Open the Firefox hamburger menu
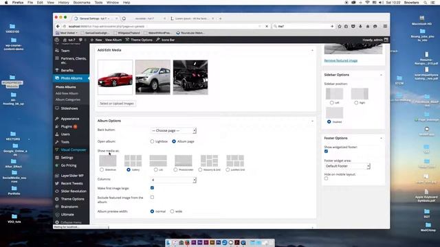The width and height of the screenshot is (440, 247). coord(385,26)
